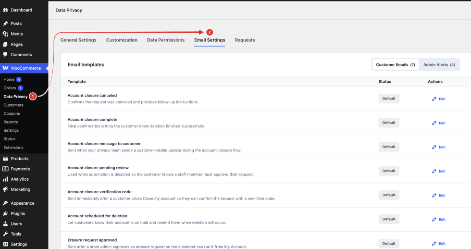471x249 pixels.
Task: Open Data Privacy submenu item
Action: pyautogui.click(x=15, y=97)
